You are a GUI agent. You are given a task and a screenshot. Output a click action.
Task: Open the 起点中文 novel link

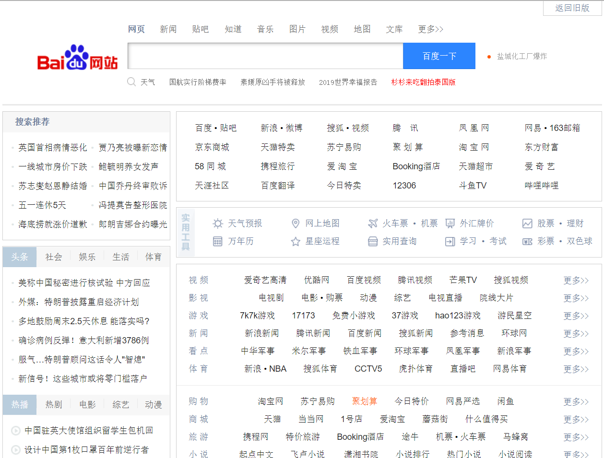pyautogui.click(x=256, y=454)
